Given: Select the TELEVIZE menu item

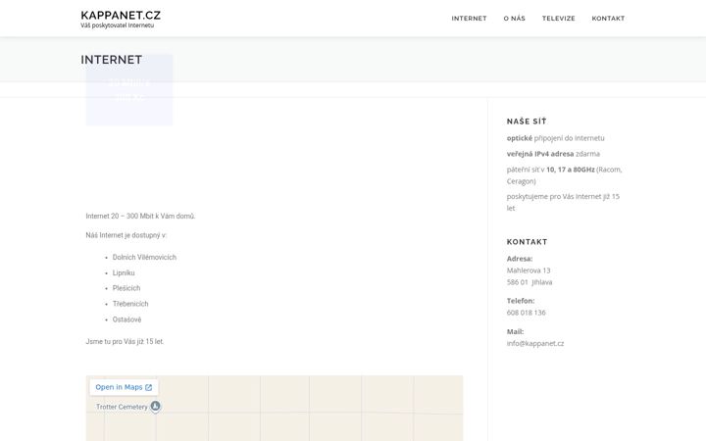Looking at the screenshot, I should point(558,19).
